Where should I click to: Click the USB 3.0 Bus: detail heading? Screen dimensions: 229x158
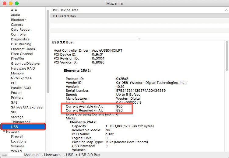click(x=63, y=42)
